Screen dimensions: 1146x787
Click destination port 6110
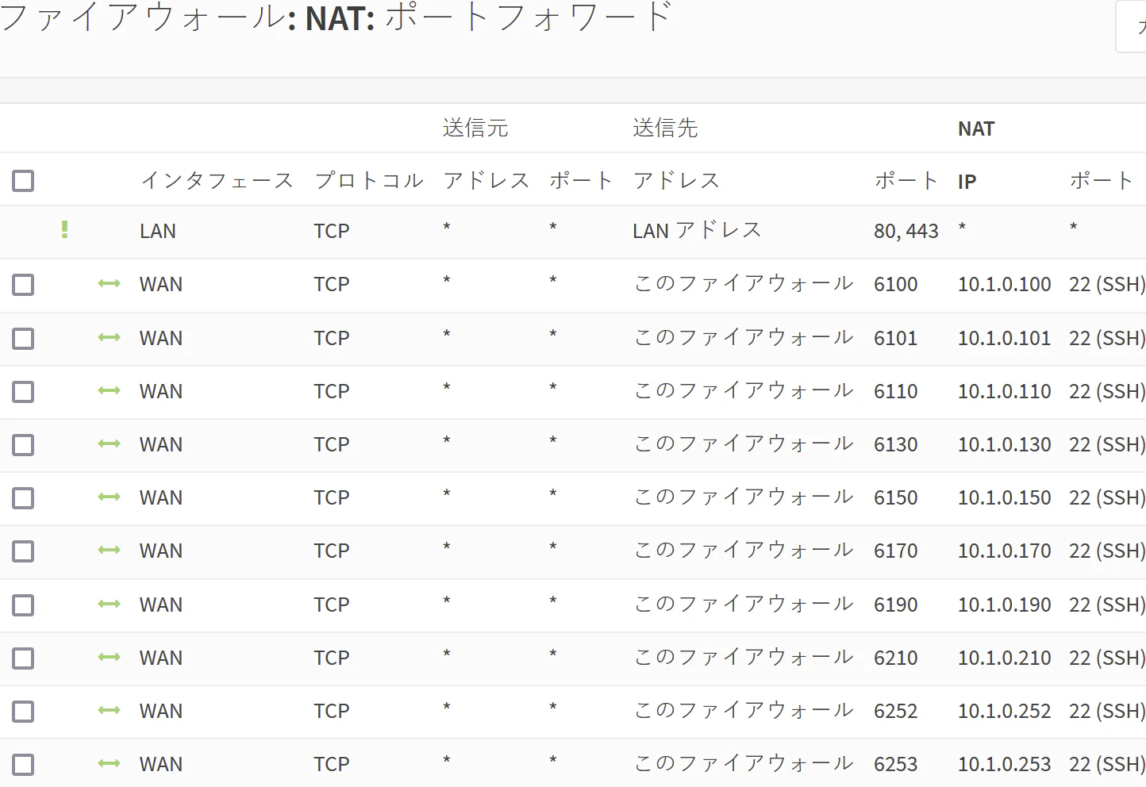[895, 391]
